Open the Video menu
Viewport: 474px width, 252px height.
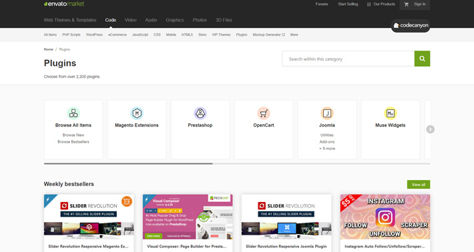(131, 20)
